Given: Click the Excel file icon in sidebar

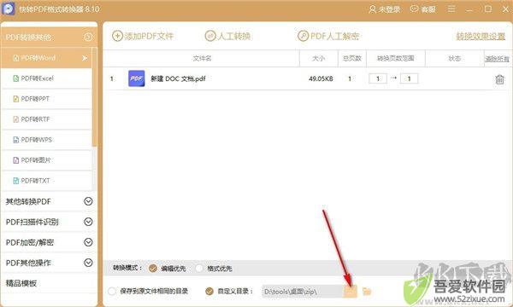Looking at the screenshot, I should (x=15, y=78).
